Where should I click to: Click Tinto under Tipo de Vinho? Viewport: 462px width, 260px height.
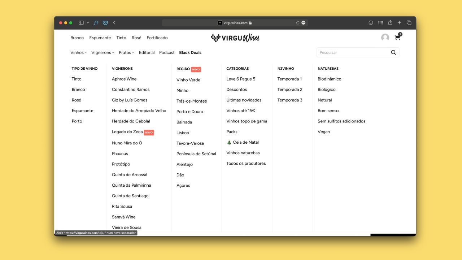77,79
